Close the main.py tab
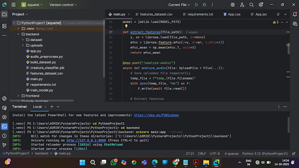This screenshot has height=168, width=299. point(129,14)
